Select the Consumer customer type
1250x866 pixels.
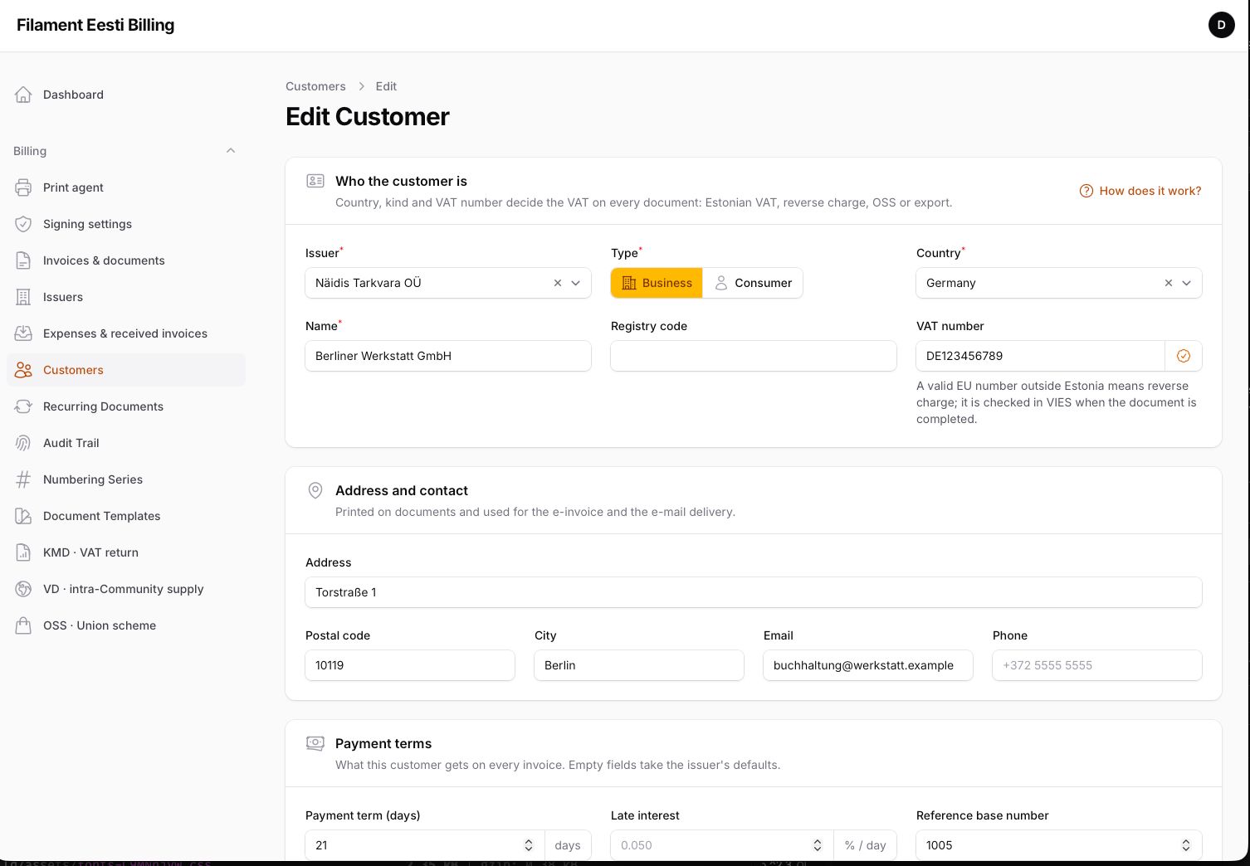click(x=753, y=283)
